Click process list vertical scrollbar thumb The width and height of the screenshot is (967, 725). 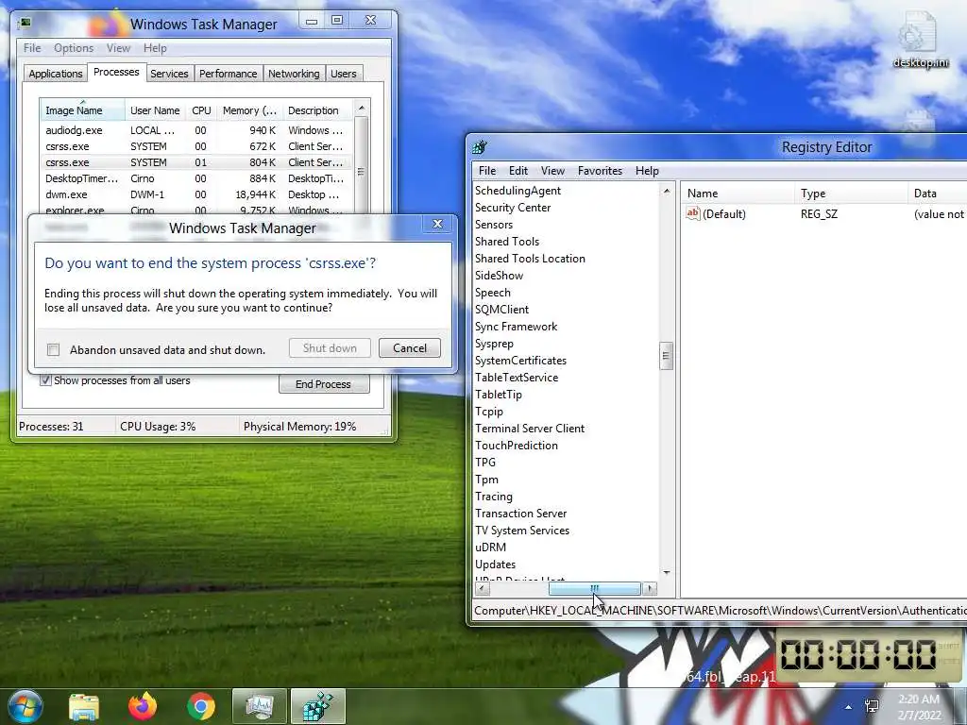pos(361,172)
